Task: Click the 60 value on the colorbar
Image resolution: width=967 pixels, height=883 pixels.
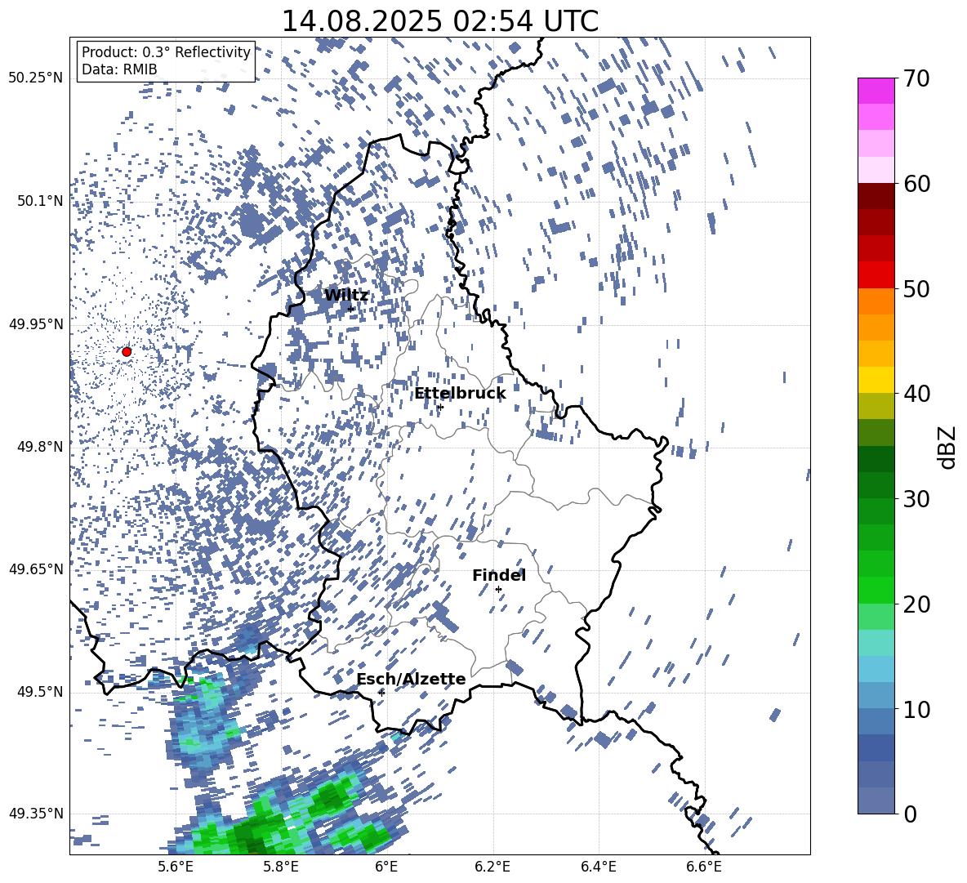Action: coord(916,184)
